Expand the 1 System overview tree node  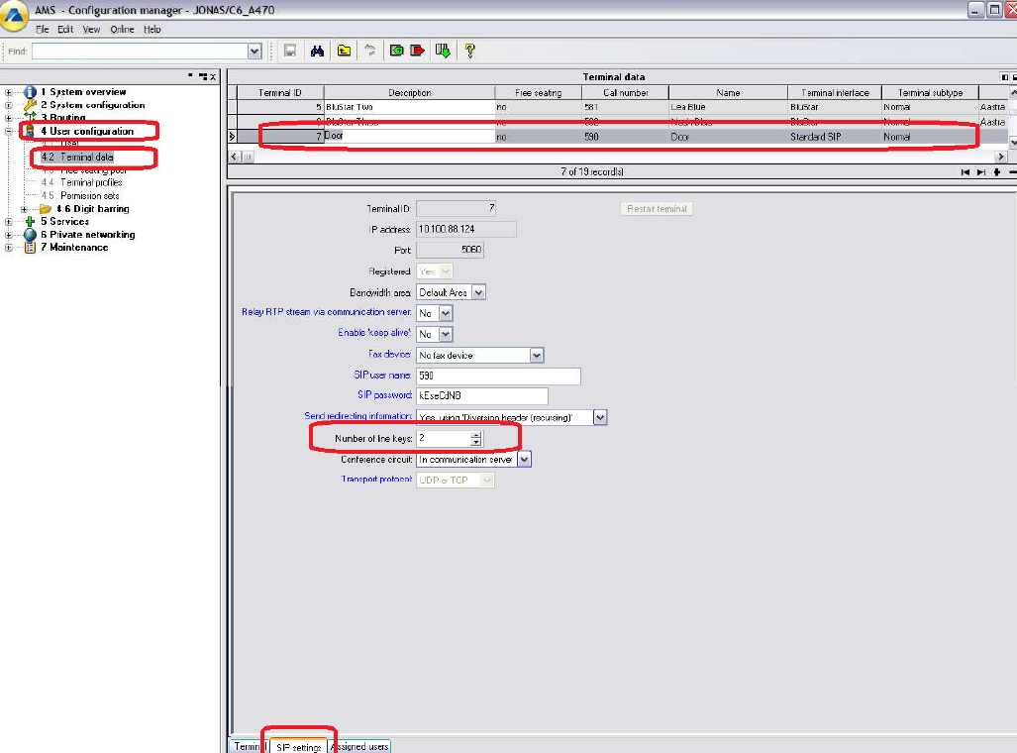click(x=9, y=92)
